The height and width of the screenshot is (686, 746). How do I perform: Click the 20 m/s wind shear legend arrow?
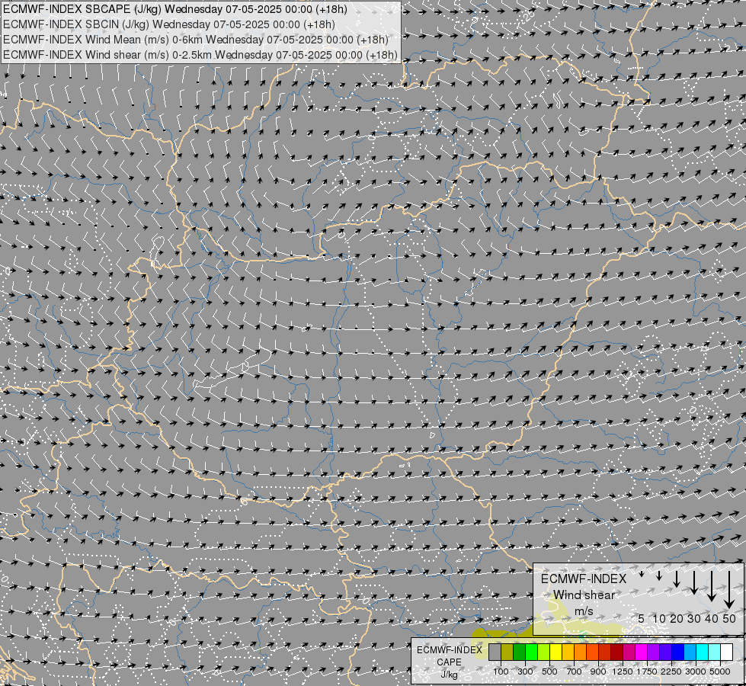coord(676,579)
